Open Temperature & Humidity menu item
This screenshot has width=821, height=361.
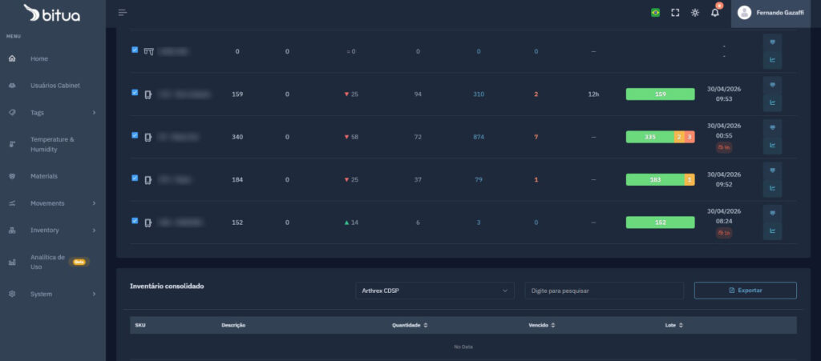pos(53,144)
